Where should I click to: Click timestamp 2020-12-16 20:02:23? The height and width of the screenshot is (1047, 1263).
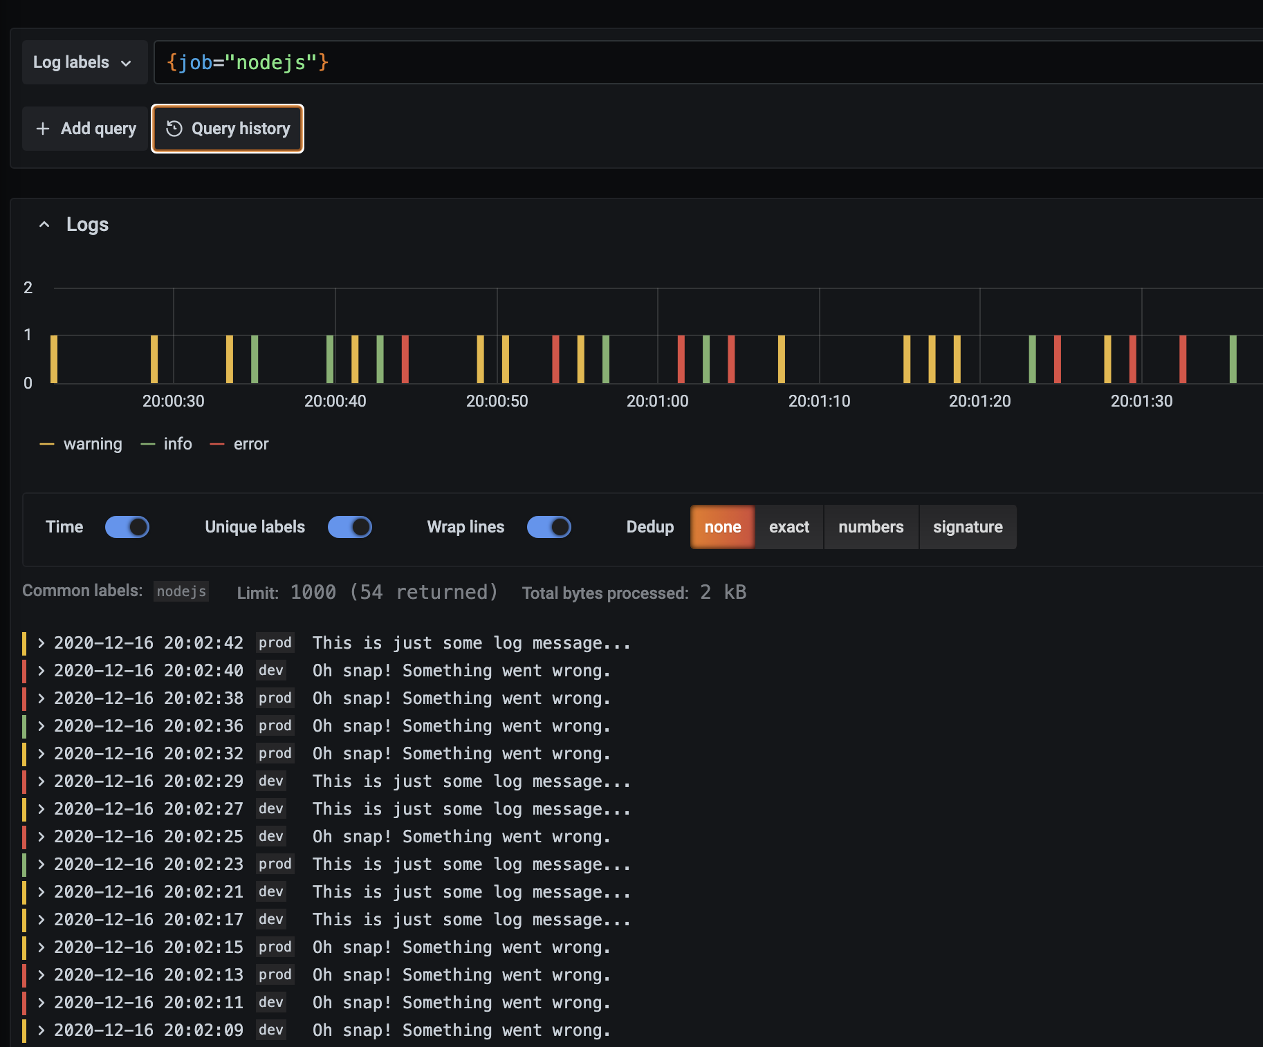coord(149,864)
